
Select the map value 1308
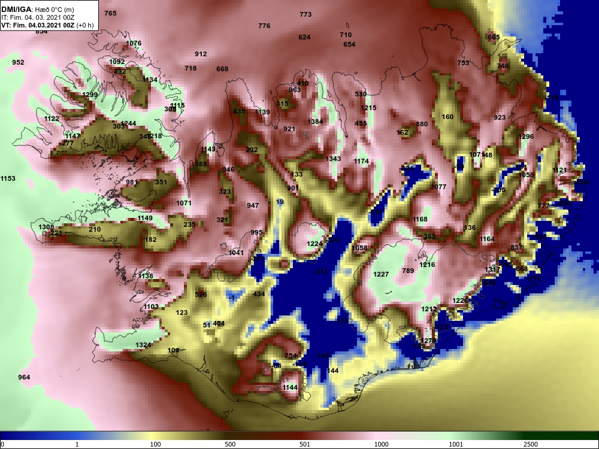coord(46,227)
